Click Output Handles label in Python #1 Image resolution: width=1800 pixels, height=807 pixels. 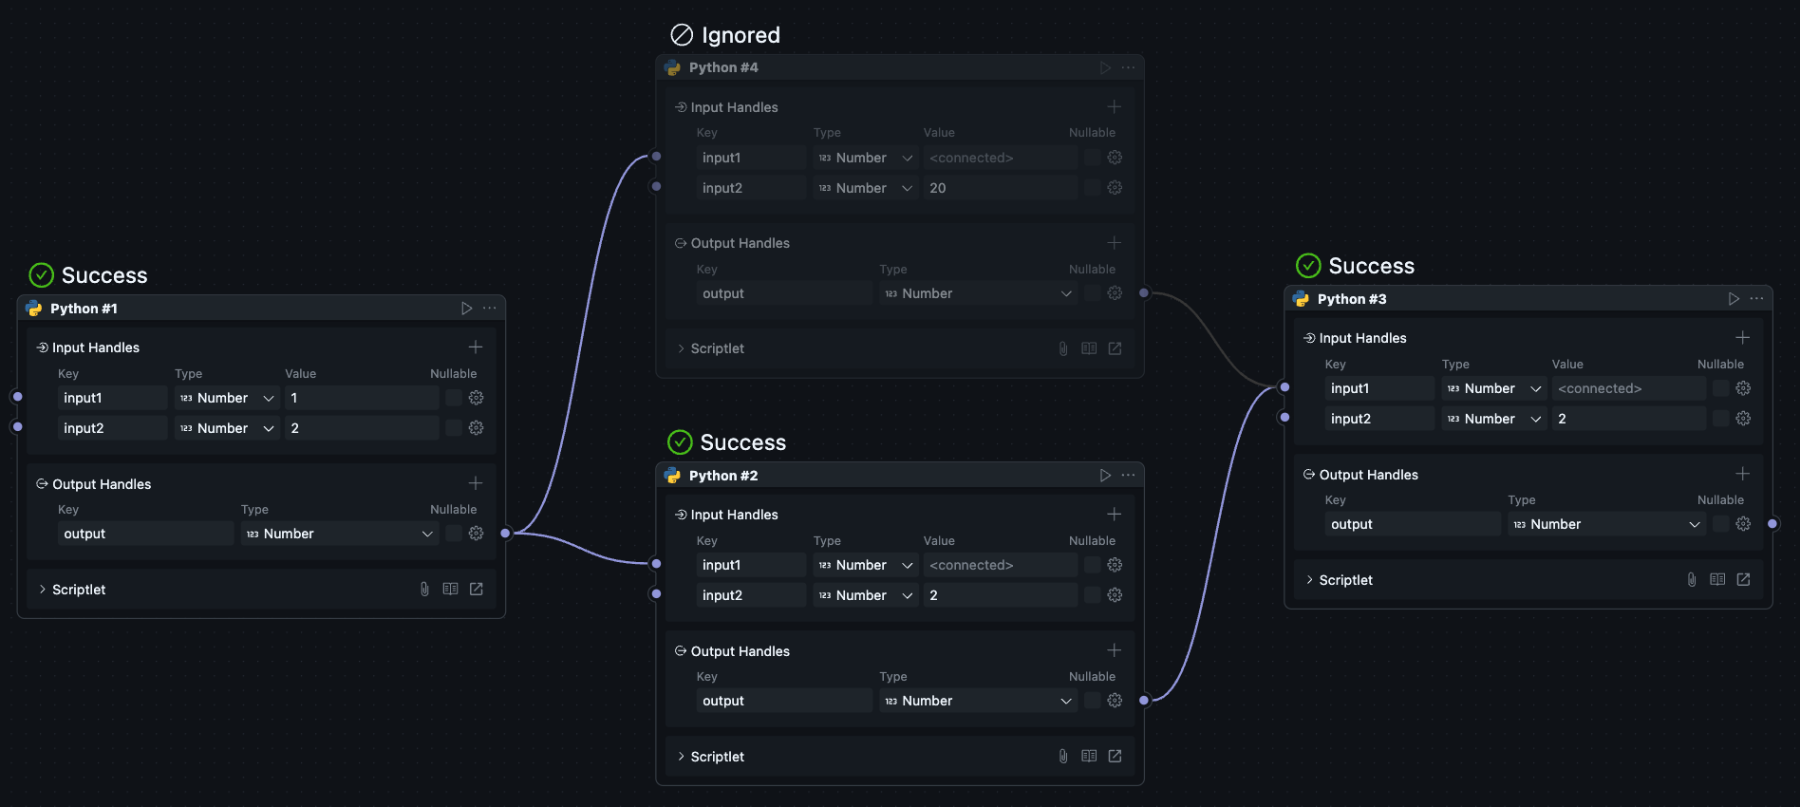(x=102, y=484)
